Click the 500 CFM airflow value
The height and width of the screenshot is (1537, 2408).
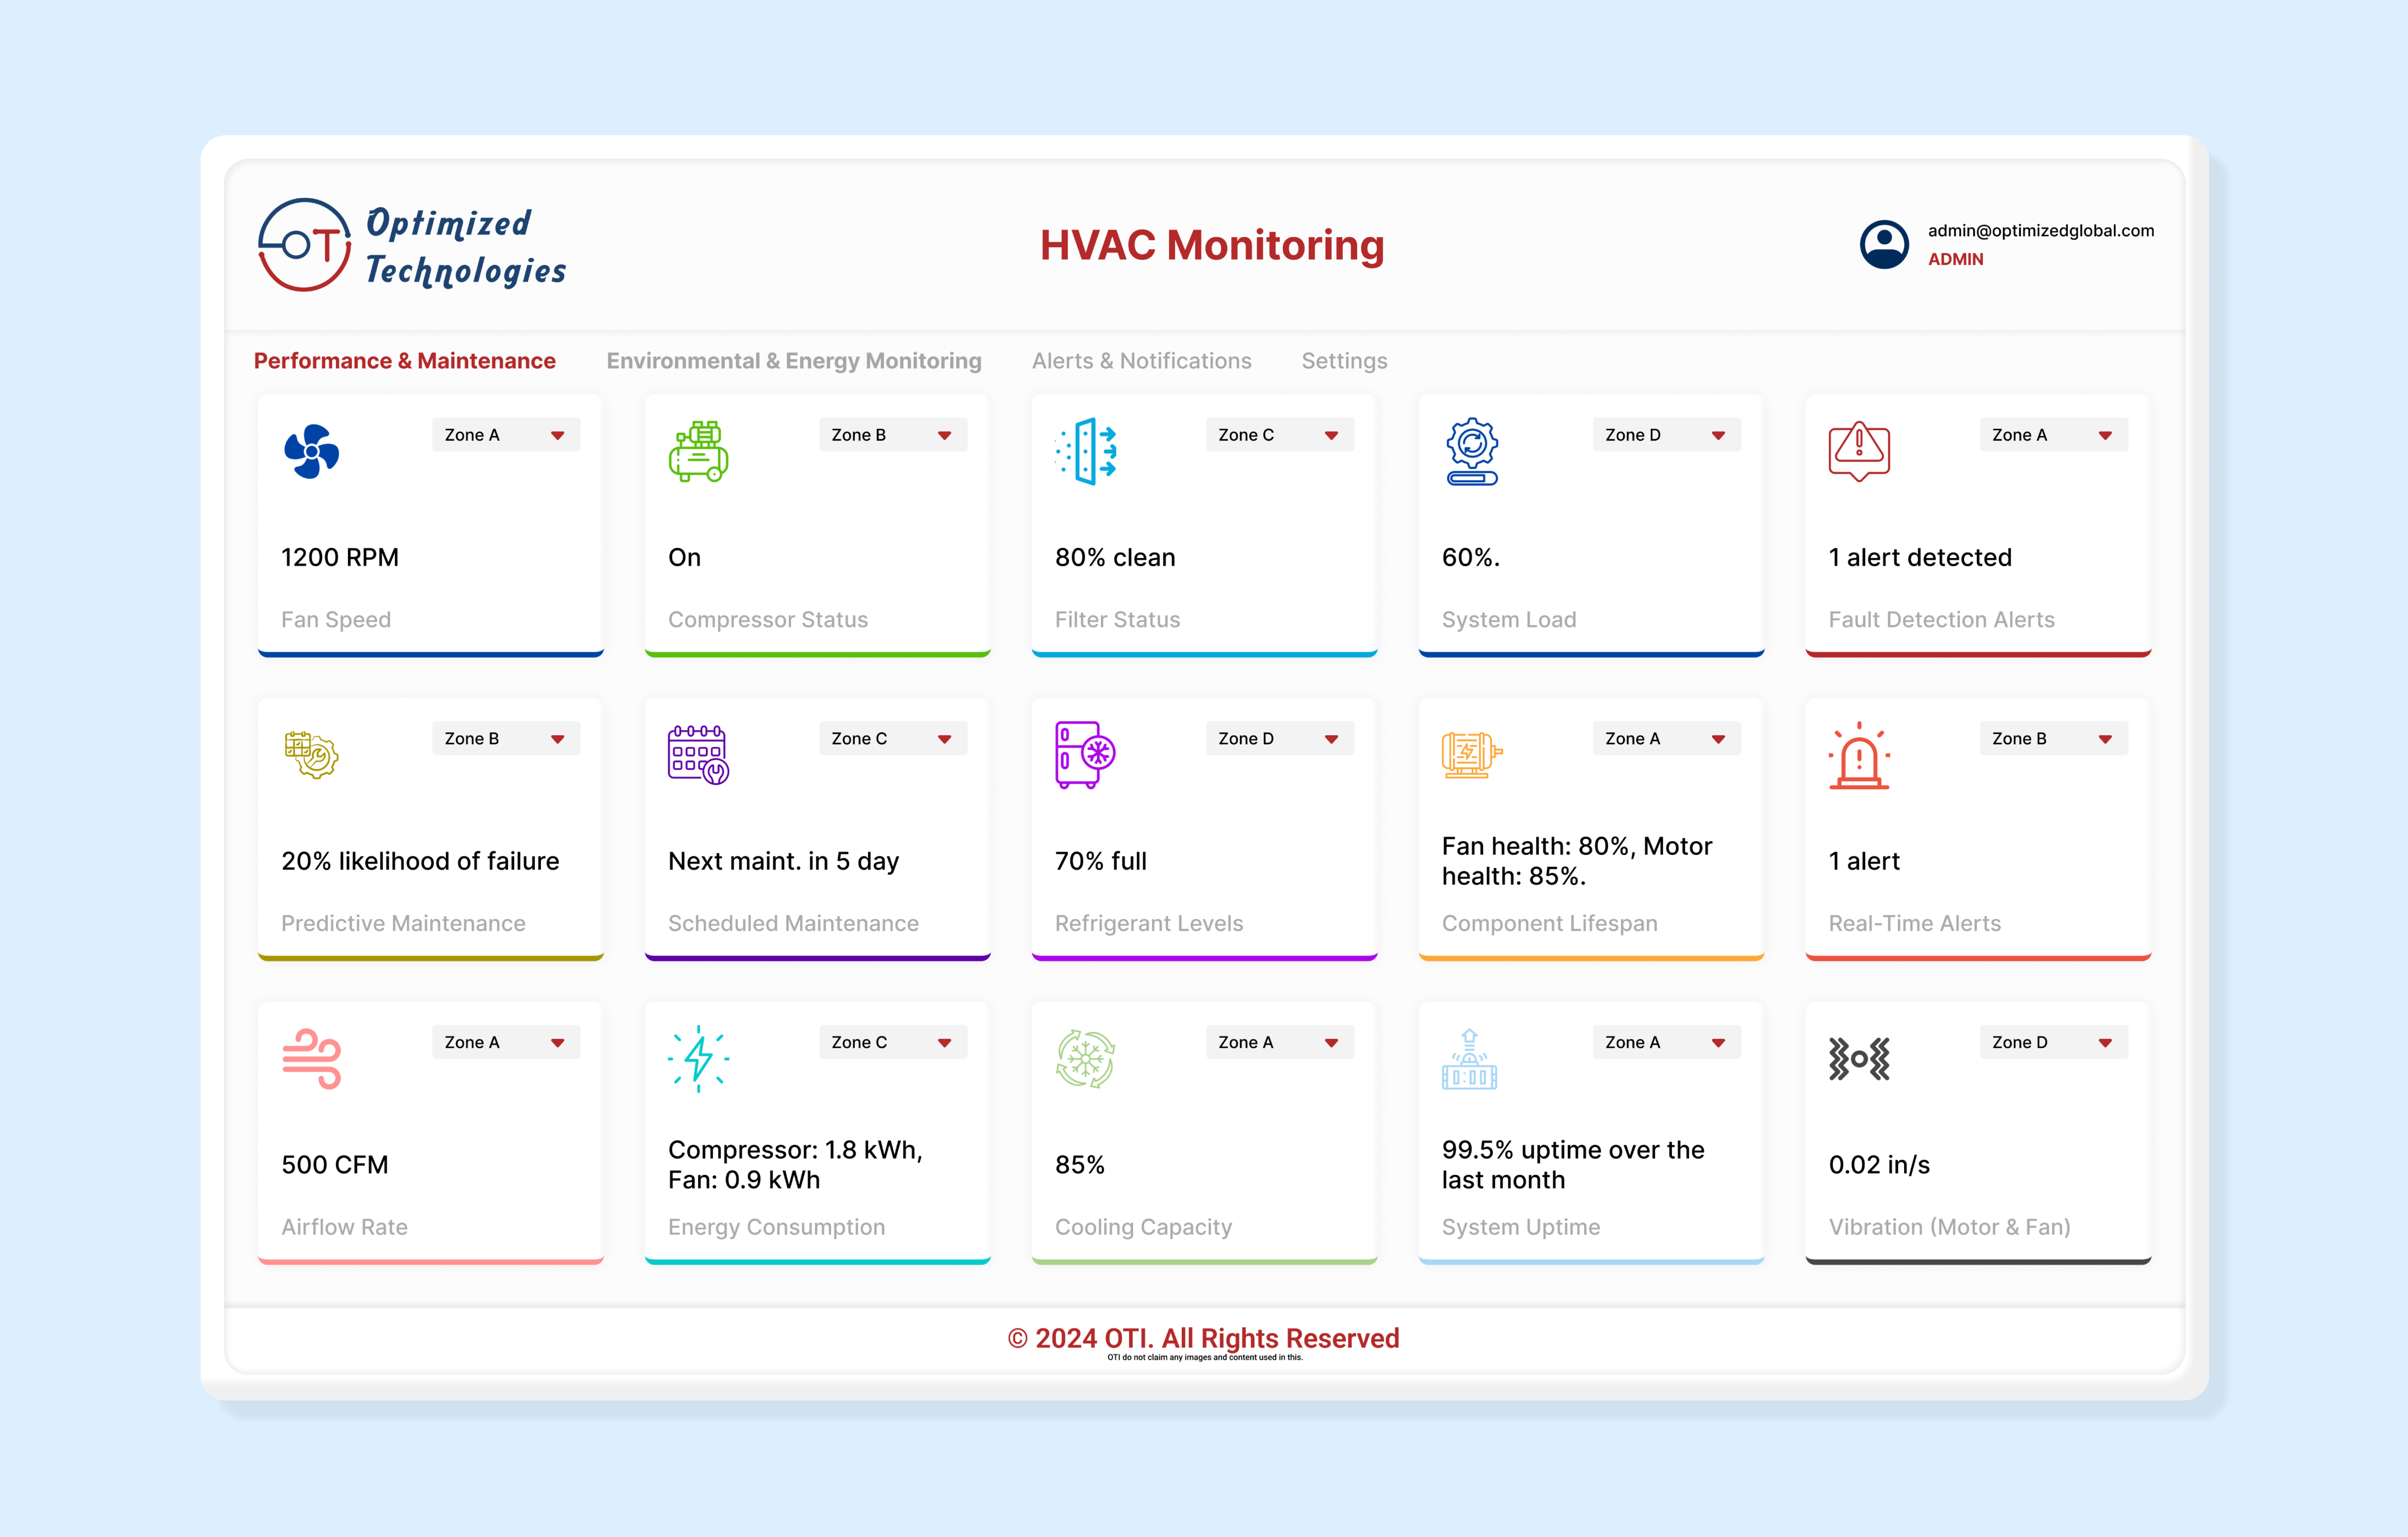(335, 1165)
